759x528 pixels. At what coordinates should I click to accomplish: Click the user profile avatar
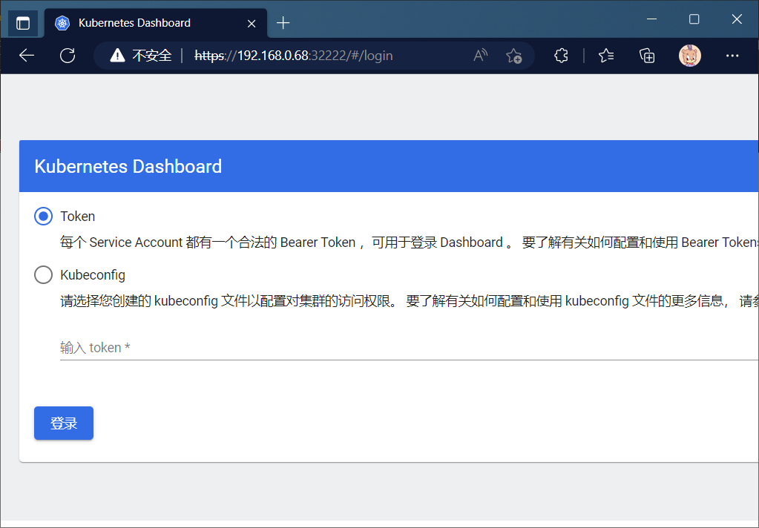coord(690,56)
